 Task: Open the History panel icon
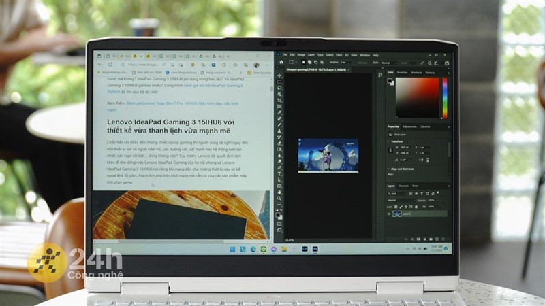(380, 74)
